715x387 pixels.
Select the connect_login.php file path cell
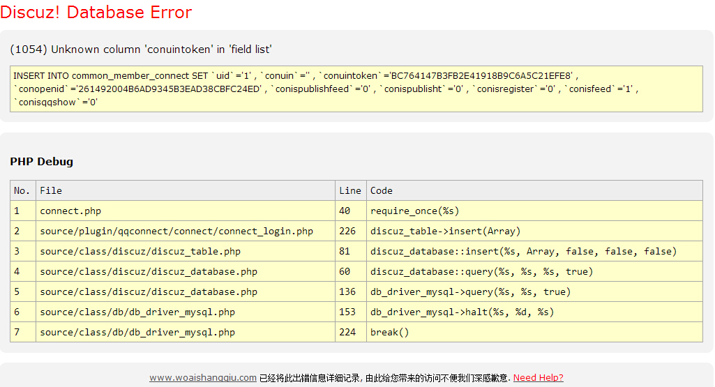point(186,231)
